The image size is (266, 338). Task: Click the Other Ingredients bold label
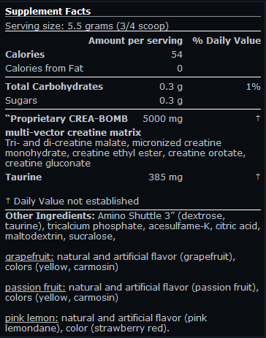(x=50, y=216)
